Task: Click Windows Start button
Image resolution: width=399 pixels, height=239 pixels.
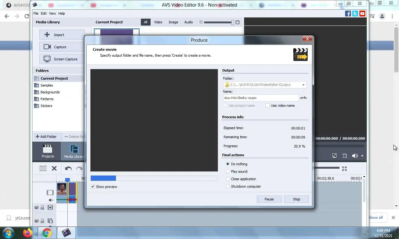Action: [8, 232]
